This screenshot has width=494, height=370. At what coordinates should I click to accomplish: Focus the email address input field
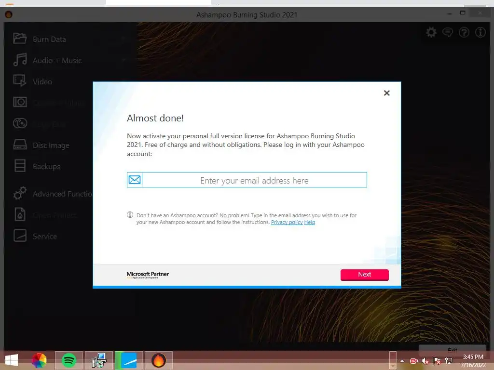point(254,180)
